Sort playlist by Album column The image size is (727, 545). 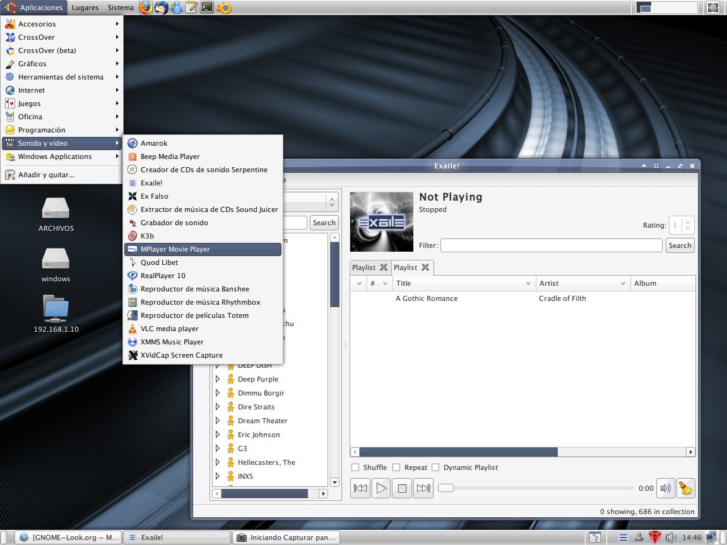coord(663,283)
